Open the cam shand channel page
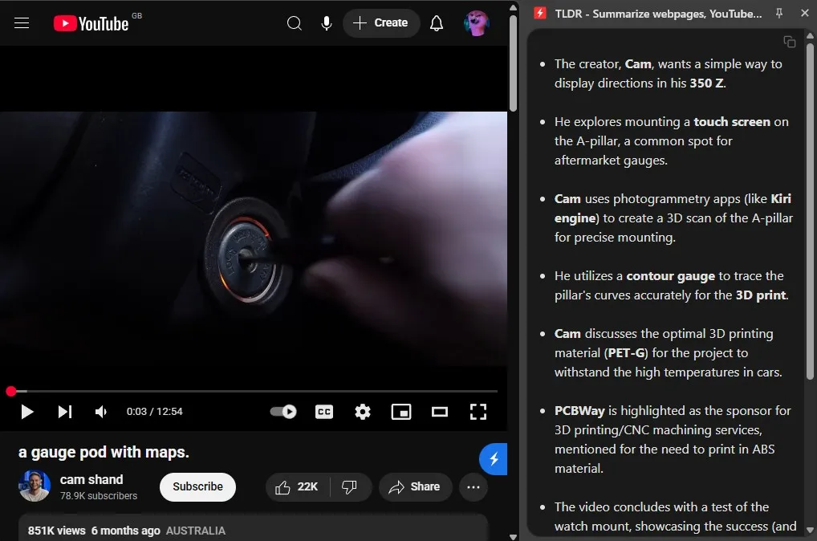The width and height of the screenshot is (817, 541). pos(91,479)
